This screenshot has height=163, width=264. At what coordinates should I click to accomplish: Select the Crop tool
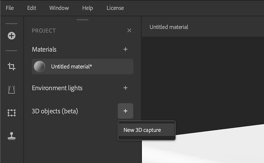pyautogui.click(x=12, y=66)
